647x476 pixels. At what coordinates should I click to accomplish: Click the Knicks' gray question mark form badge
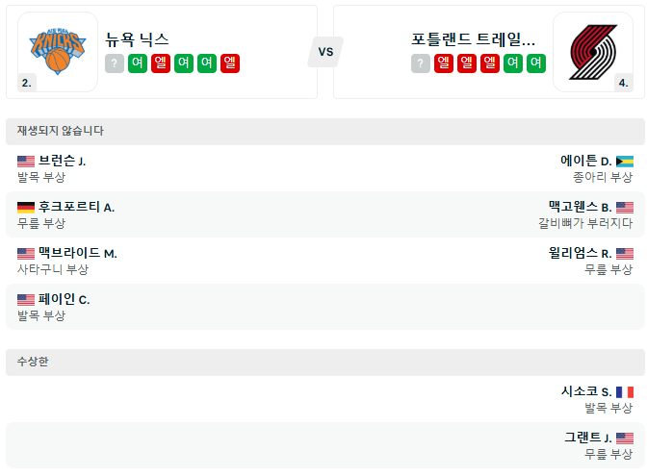pyautogui.click(x=115, y=63)
